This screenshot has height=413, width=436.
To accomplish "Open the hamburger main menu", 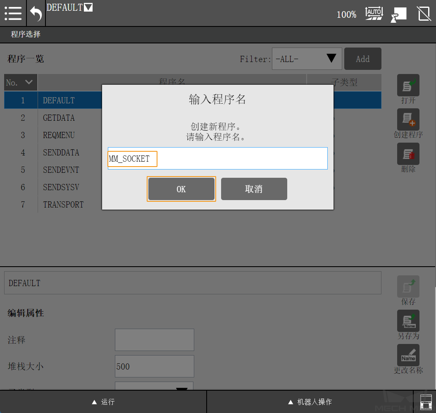I will point(13,13).
